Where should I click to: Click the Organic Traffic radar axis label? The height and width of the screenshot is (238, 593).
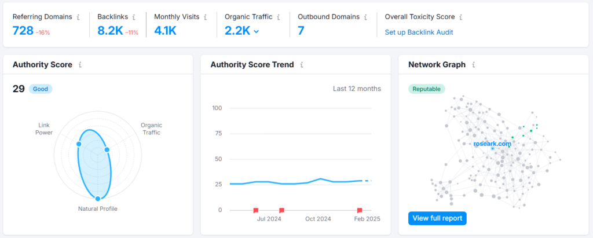pyautogui.click(x=151, y=129)
